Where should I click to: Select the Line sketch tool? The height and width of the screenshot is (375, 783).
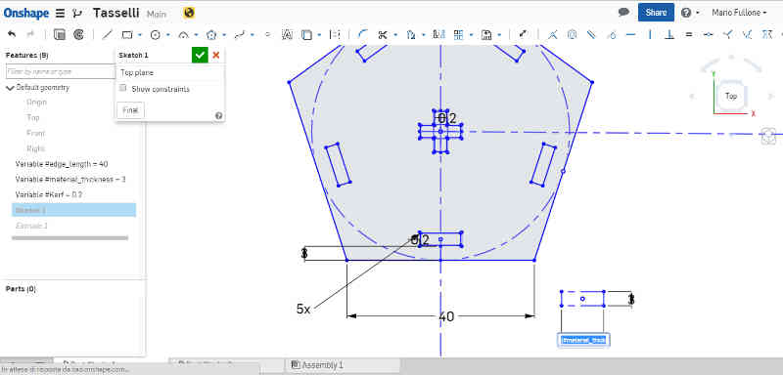tap(107, 35)
